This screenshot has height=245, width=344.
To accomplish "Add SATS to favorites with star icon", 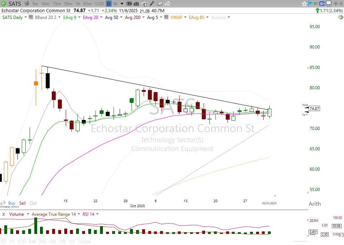I will (304, 4).
